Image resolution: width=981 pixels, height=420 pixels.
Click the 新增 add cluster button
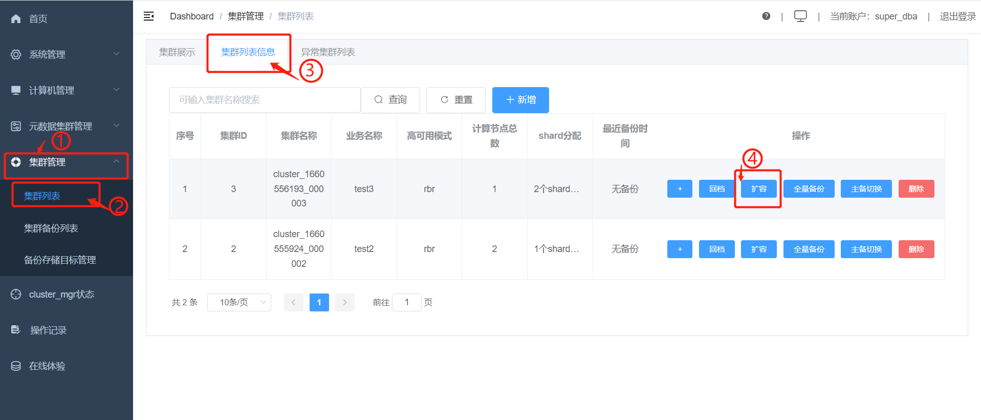pyautogui.click(x=520, y=100)
